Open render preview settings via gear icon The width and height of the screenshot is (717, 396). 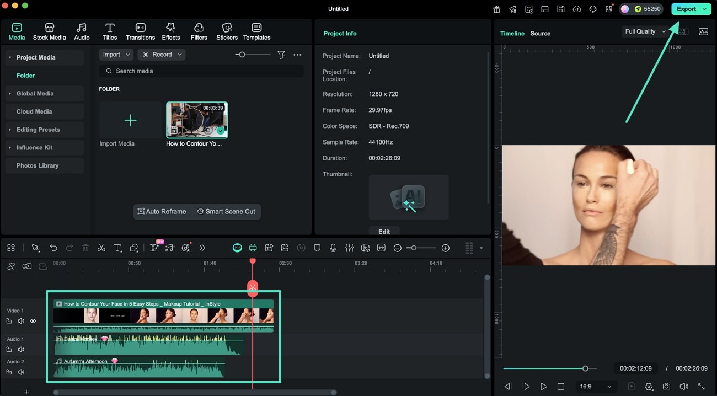click(649, 387)
